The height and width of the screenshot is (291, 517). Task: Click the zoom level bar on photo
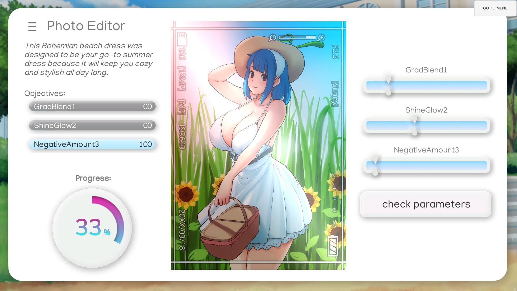pyautogui.click(x=297, y=37)
